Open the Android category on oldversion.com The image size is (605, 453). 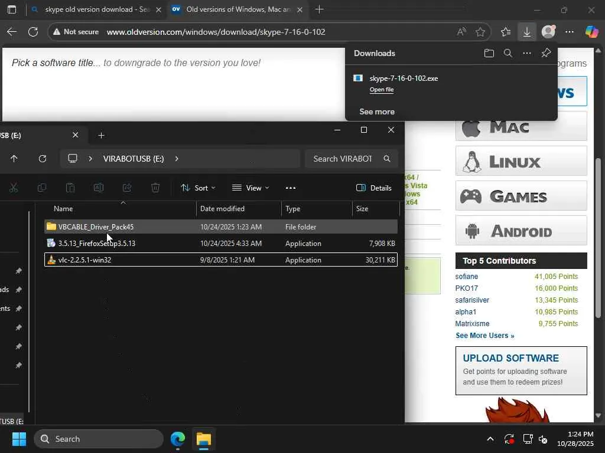pyautogui.click(x=521, y=231)
